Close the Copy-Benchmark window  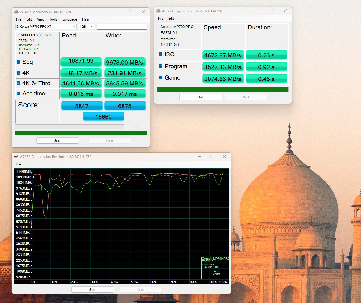pos(285,11)
